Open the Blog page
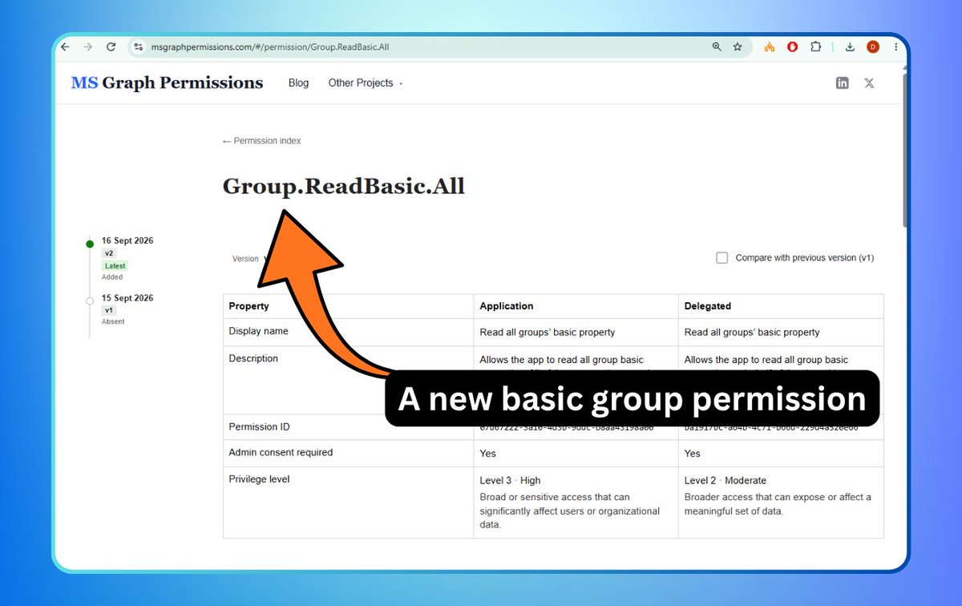The width and height of the screenshot is (962, 606). 298,83
